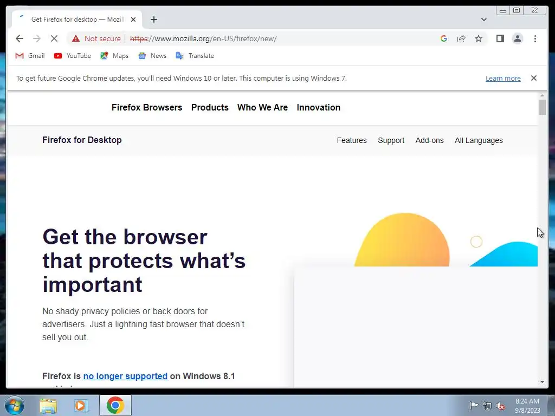Launch Windows Media Player from taskbar

[81, 405]
